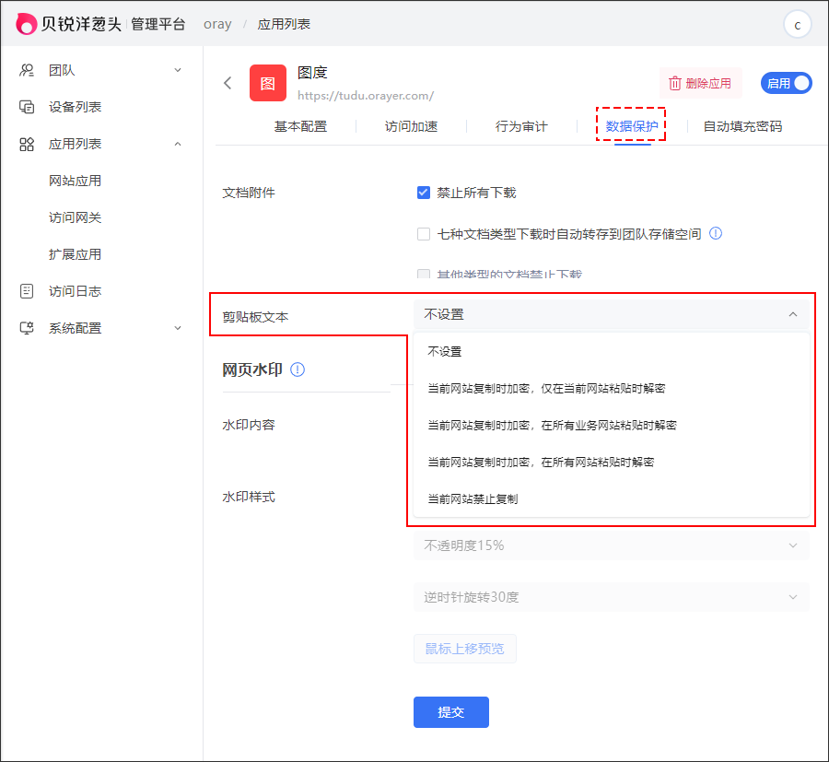This screenshot has height=762, width=829.
Task: Click the 设备列表 sidebar icon
Action: (x=27, y=107)
